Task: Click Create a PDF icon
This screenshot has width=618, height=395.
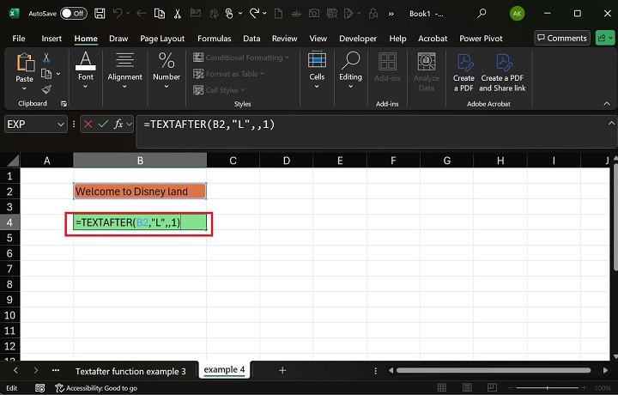Action: 463,70
